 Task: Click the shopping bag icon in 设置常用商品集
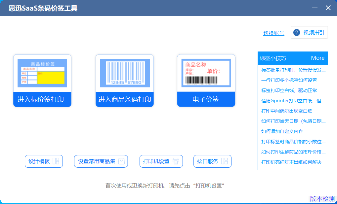pyautogui.click(x=121, y=161)
